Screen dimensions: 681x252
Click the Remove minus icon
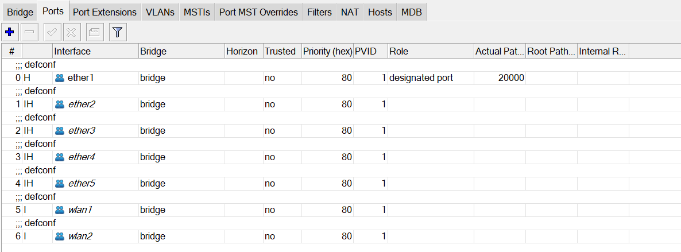pyautogui.click(x=29, y=32)
